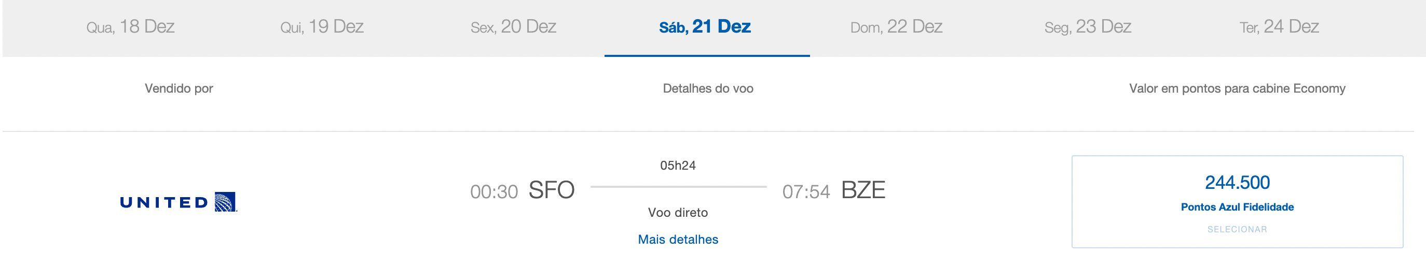Switch to Qui, 19 Dez date
The height and width of the screenshot is (268, 1426).
(x=322, y=27)
